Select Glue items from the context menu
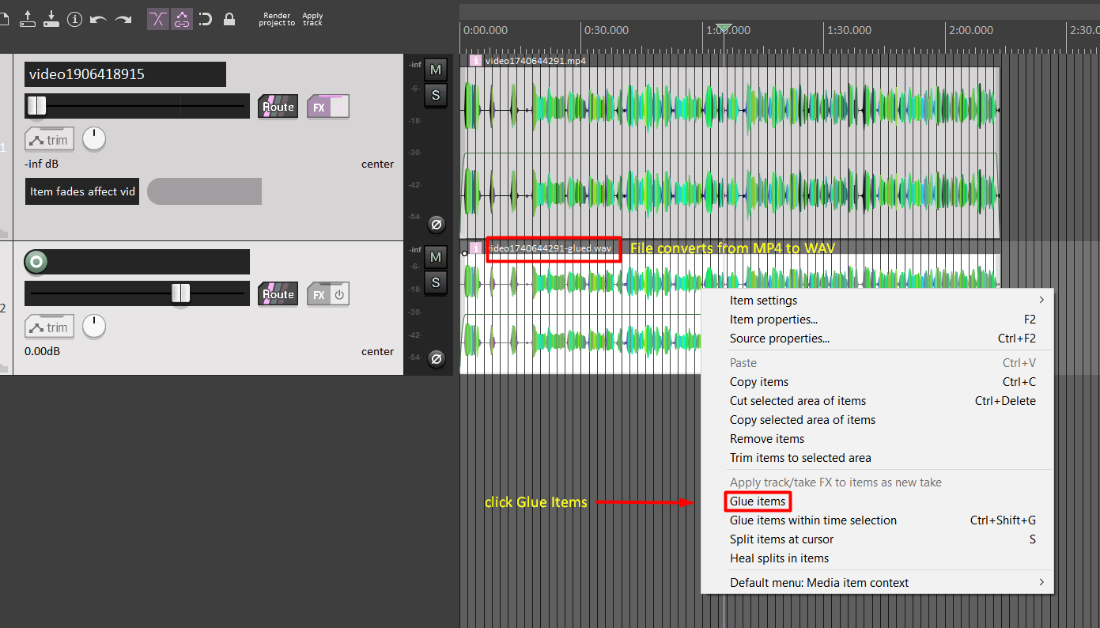 [x=758, y=501]
